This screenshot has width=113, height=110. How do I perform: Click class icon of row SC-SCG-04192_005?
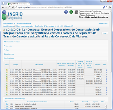coord(7,79)
